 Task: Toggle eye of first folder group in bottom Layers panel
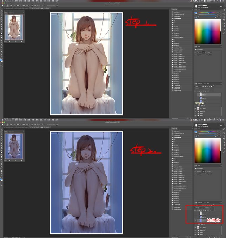[x=195, y=230]
